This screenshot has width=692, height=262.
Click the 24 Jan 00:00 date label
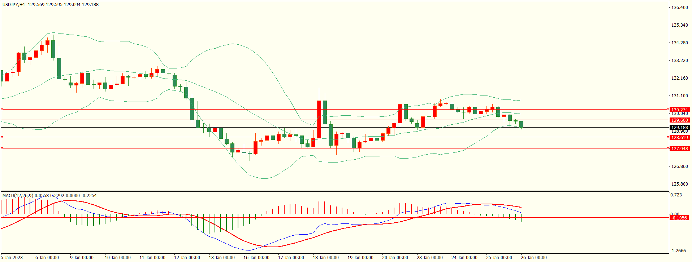[464, 257]
